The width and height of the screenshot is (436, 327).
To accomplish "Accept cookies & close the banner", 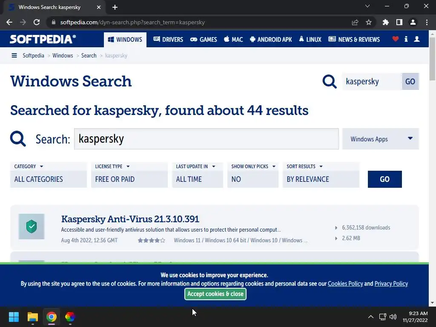I will [215, 294].
